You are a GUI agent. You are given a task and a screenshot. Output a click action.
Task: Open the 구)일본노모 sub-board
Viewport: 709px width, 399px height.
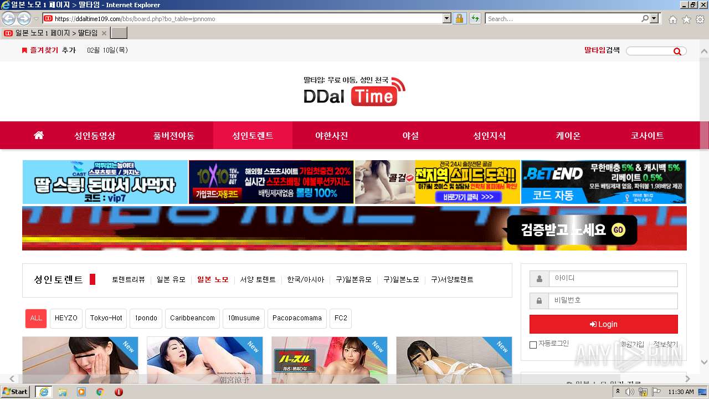tap(402, 280)
